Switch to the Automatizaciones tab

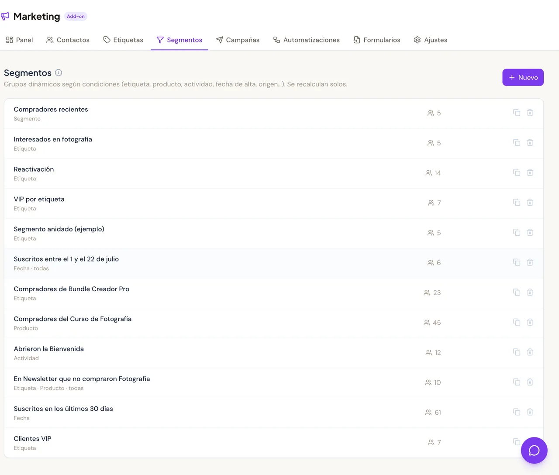click(306, 40)
